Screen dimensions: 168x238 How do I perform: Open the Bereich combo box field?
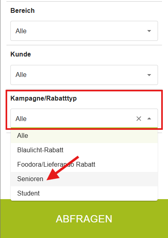(x=84, y=31)
